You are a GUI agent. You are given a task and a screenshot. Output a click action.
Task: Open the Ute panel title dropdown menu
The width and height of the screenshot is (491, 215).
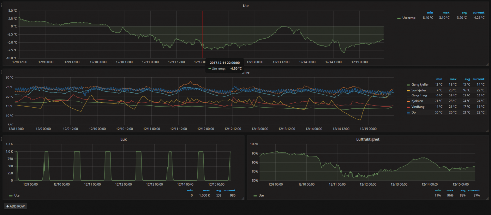coord(245,5)
